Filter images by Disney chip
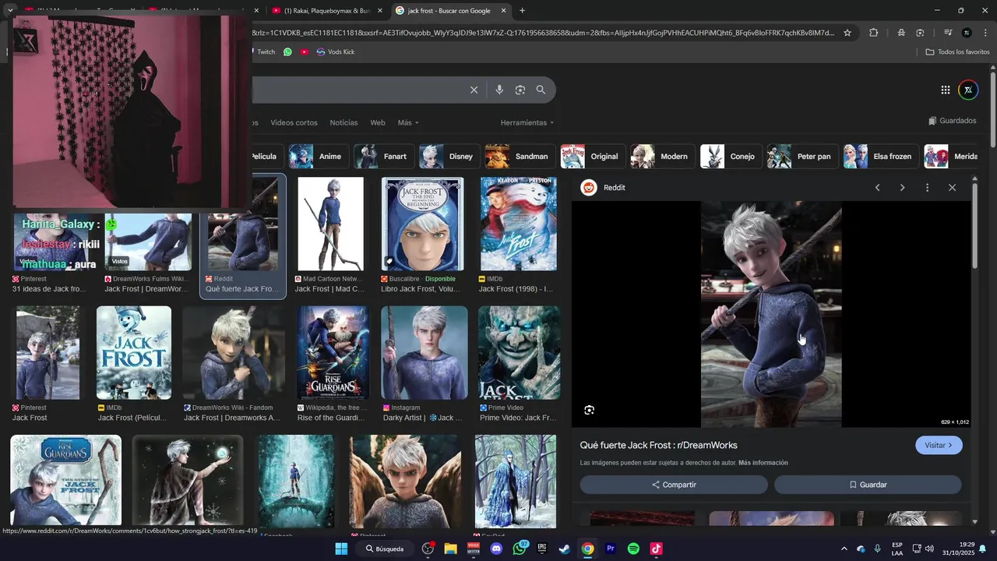The image size is (997, 561). (x=448, y=156)
